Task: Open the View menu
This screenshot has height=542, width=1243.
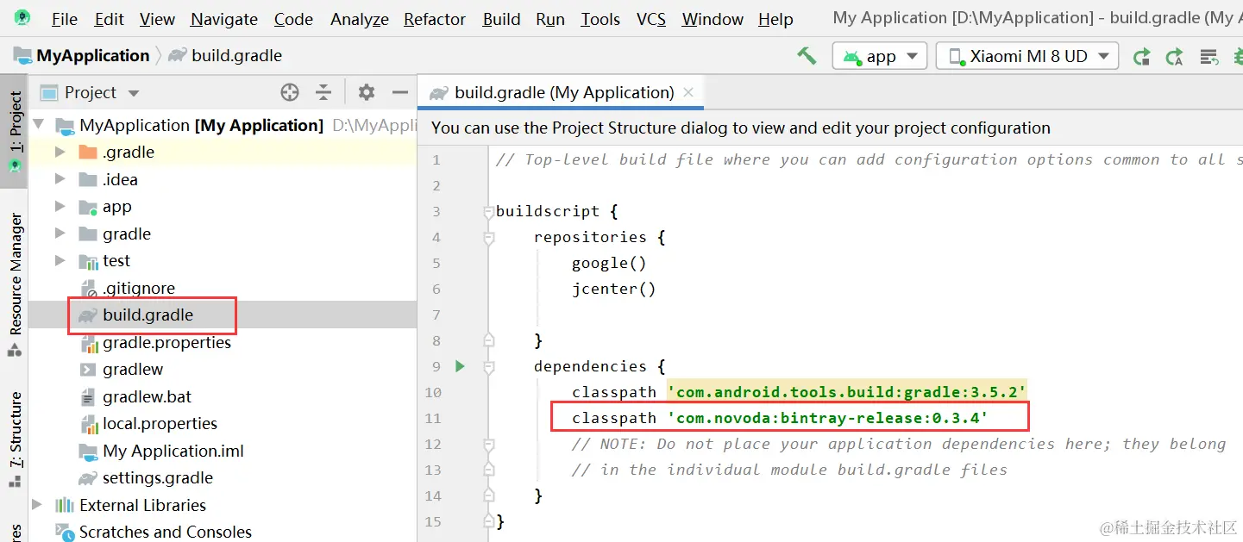Action: click(x=157, y=19)
